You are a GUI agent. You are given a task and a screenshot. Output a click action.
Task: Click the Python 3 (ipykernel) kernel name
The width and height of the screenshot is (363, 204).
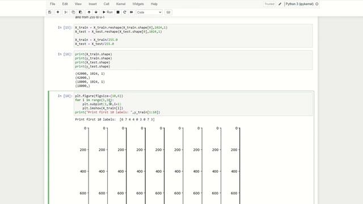[299, 4]
